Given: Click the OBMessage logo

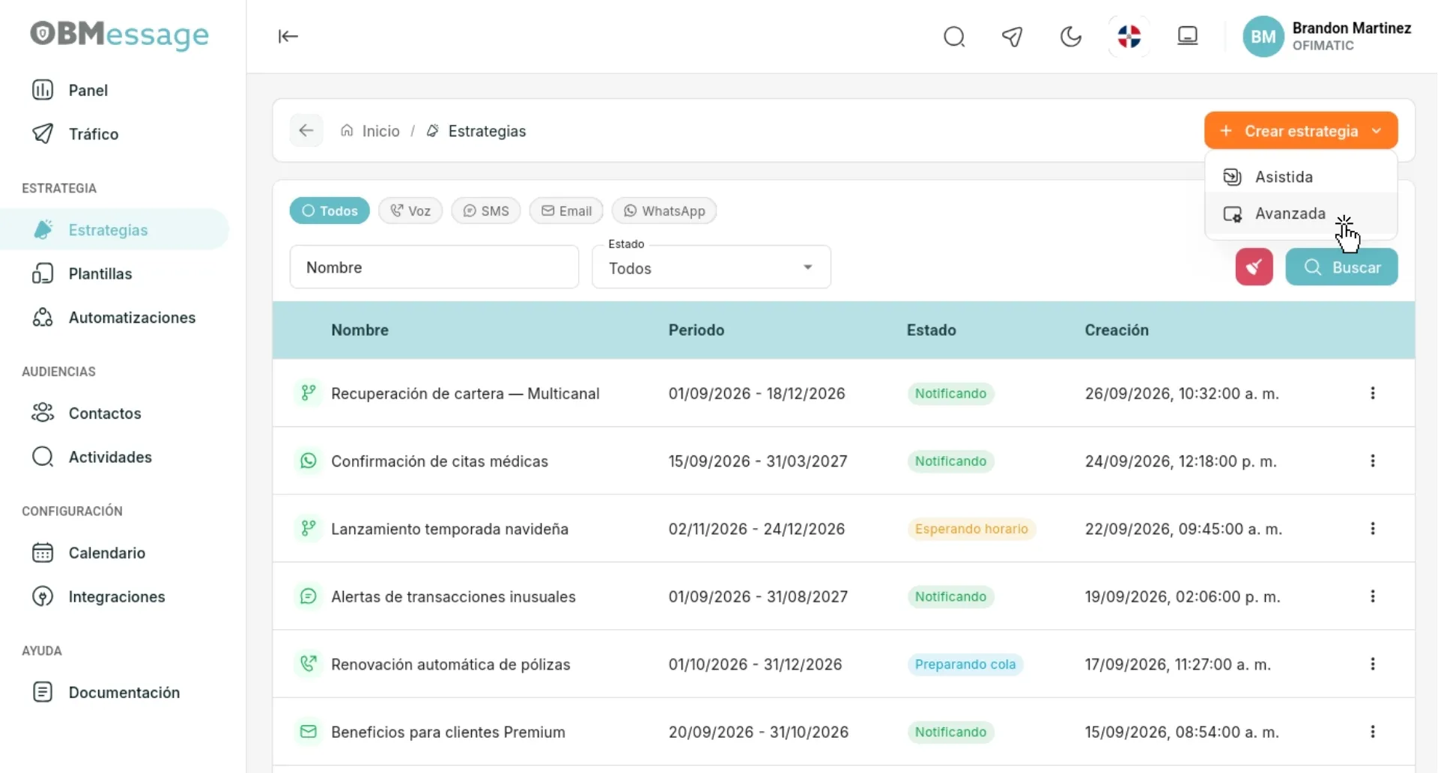Looking at the screenshot, I should coord(120,34).
